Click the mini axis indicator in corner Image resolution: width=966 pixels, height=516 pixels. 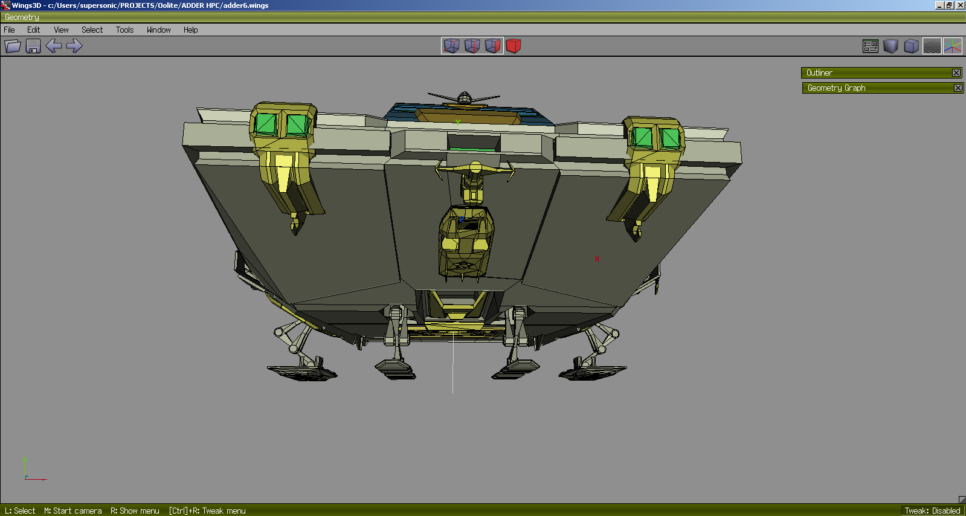pyautogui.click(x=34, y=469)
